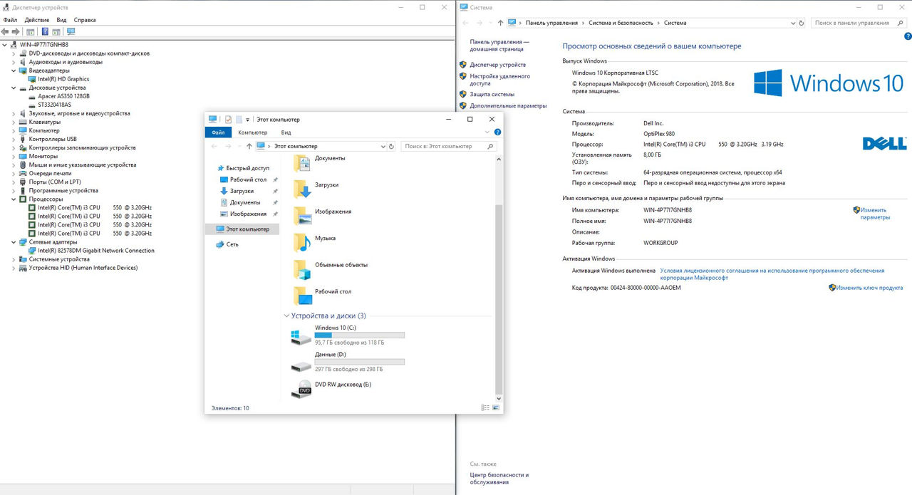Click the Explorer help question mark icon

[497, 132]
